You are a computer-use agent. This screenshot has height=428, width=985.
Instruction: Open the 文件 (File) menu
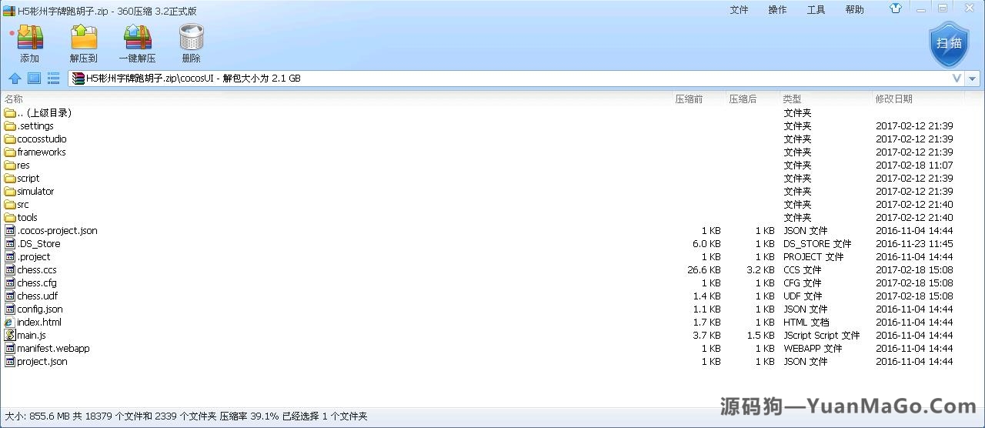coord(739,10)
